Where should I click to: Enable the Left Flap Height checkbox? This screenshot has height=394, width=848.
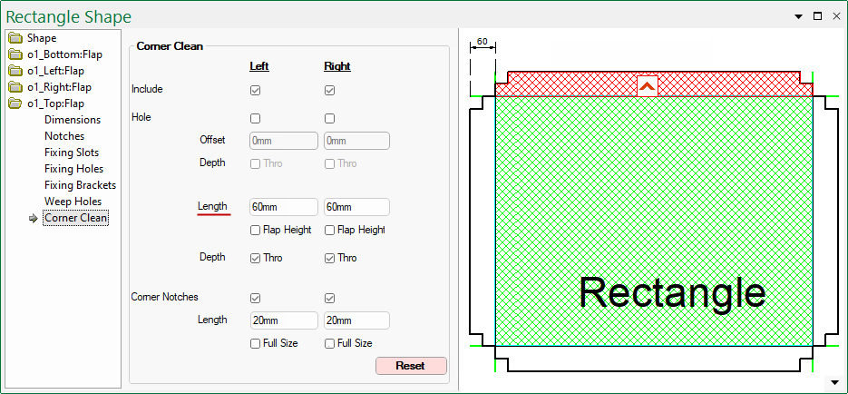[255, 231]
